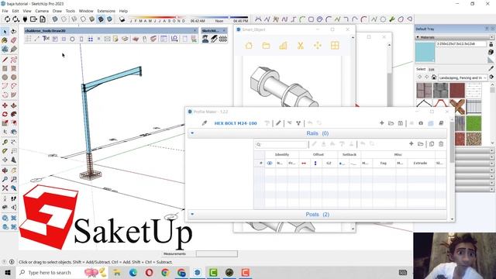The image size is (496, 279).
Task: Open the Landscaping, Fencing material library dropdown
Action: pos(463,77)
